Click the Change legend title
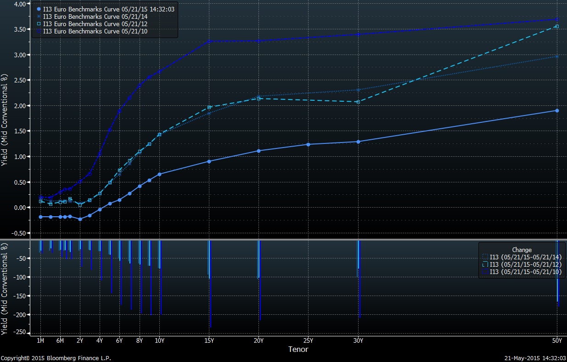Viewport: 567px width, 362px height. click(522, 250)
